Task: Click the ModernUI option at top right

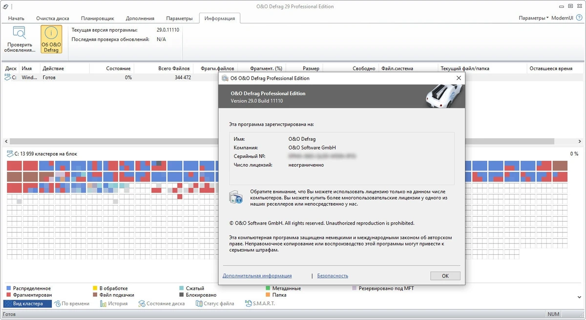Action: pos(563,18)
